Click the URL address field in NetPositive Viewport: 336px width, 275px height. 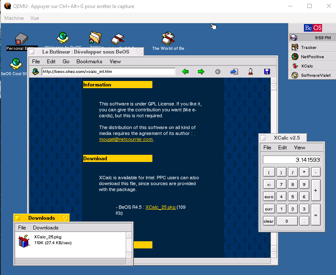pyautogui.click(x=108, y=72)
